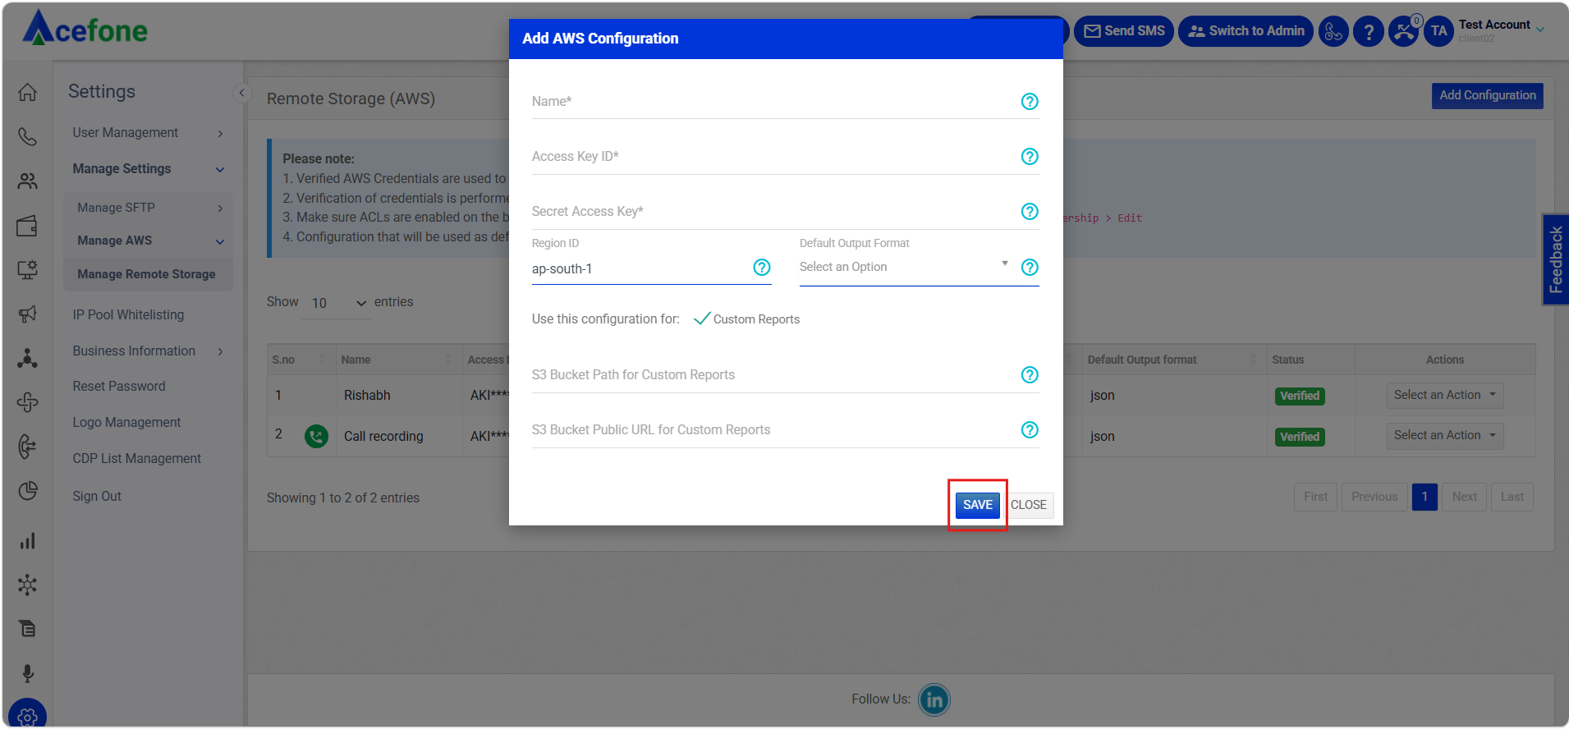Expand the Business Information menu
This screenshot has height=729, width=1569.
148,351
